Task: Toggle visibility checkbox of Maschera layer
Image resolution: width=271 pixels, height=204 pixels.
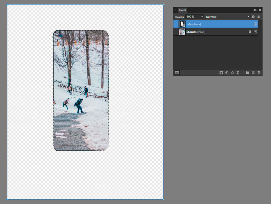Action: point(255,24)
